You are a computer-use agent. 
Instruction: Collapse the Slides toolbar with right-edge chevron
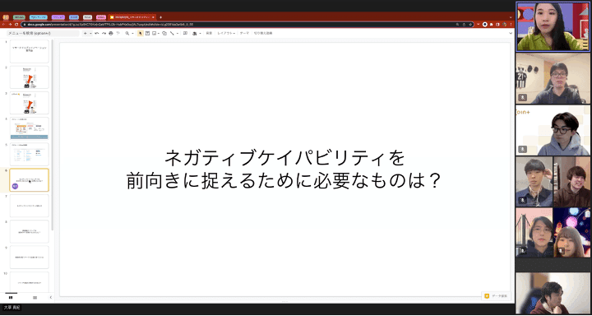[511, 33]
